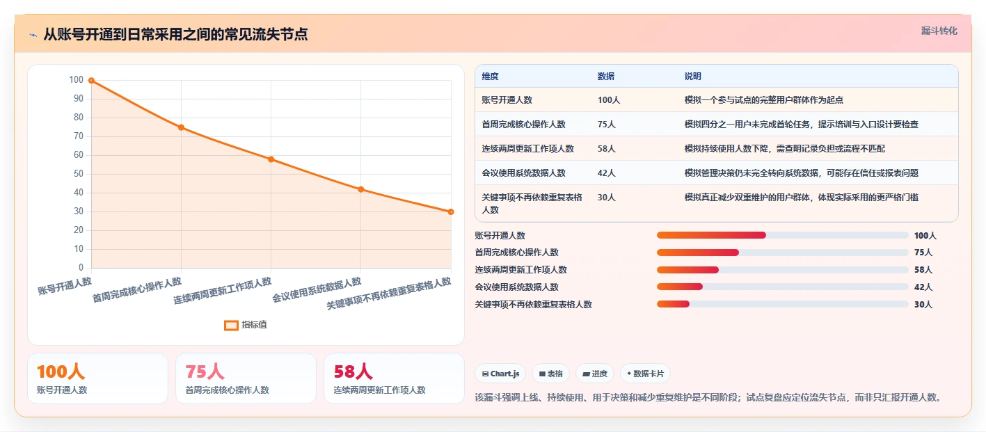Click the footer note starting 该漏斗强调上线

(708, 398)
